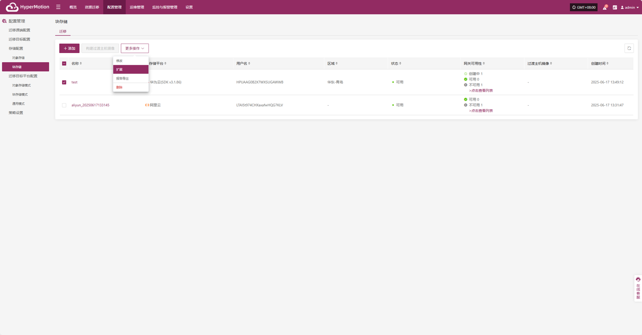Collapse the 迁移目标平台配置 sidebar group
Viewport: 642px width, 335px height.
point(23,76)
